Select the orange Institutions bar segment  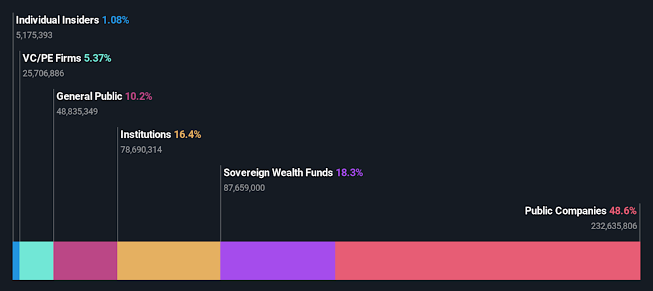click(169, 260)
